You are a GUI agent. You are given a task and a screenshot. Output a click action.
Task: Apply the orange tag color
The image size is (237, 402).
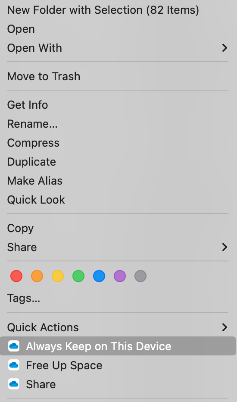coord(37,276)
